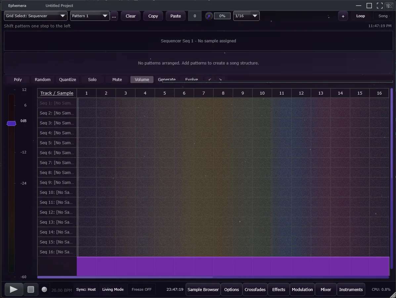Click the plus button near Loop
This screenshot has height=298, width=396.
coord(343,16)
